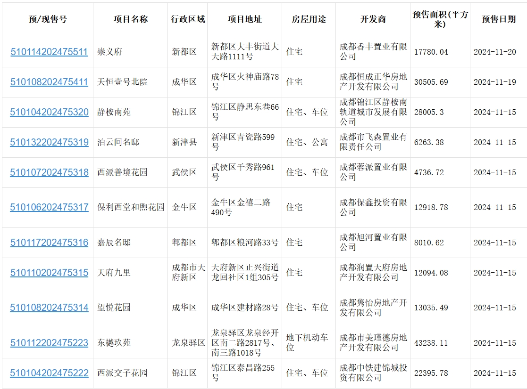This screenshot has height=389, width=527.
Task: Click developer 成都香丰置业有限公司
Action: [373, 52]
